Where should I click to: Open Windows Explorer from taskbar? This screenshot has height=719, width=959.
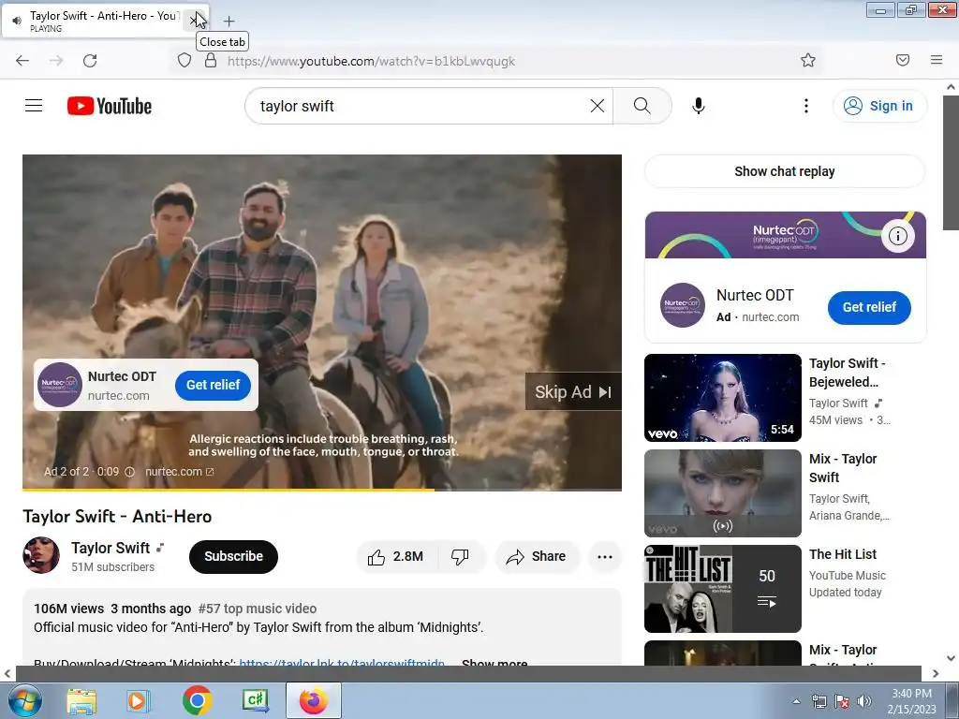[81, 700]
